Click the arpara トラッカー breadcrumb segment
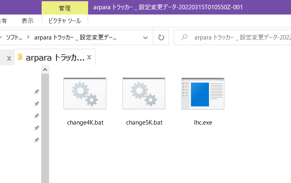The width and height of the screenshot is (291, 183). point(75,37)
